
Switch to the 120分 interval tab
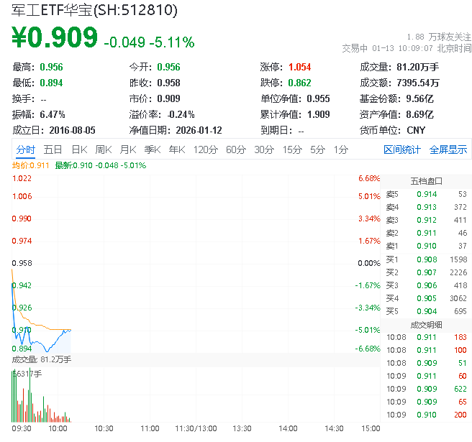(205, 149)
